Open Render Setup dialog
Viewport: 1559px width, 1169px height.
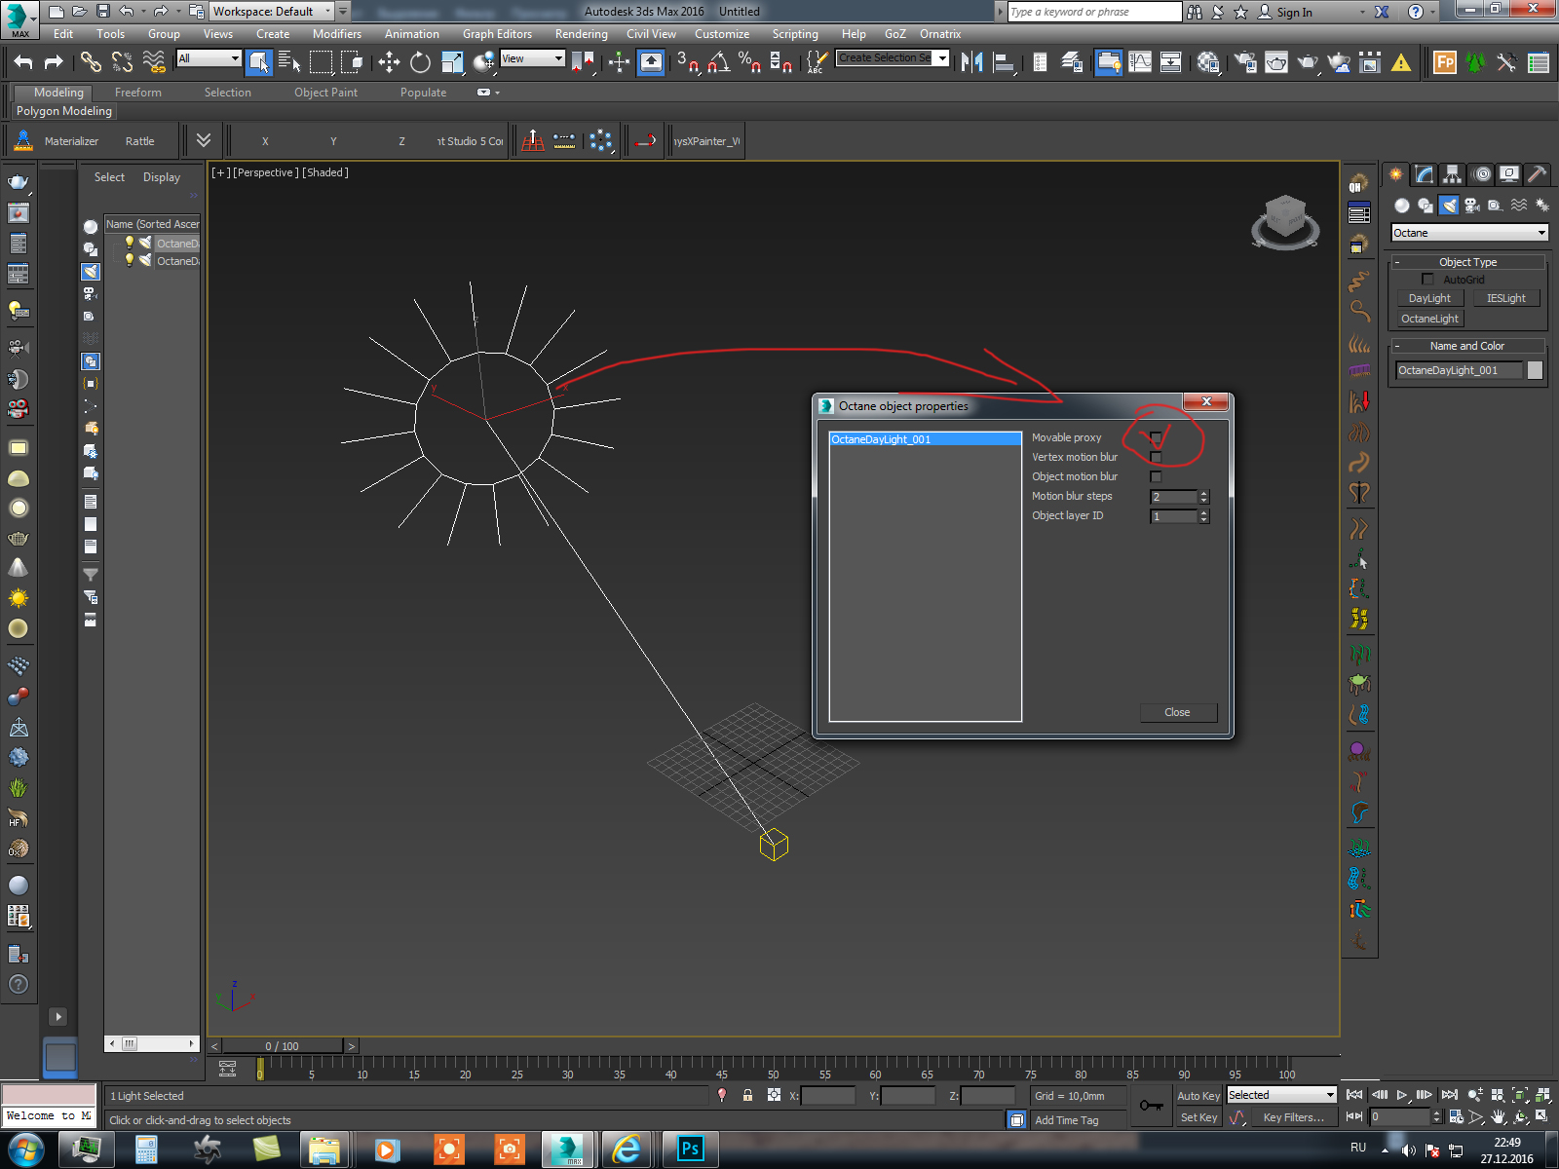point(1245,62)
